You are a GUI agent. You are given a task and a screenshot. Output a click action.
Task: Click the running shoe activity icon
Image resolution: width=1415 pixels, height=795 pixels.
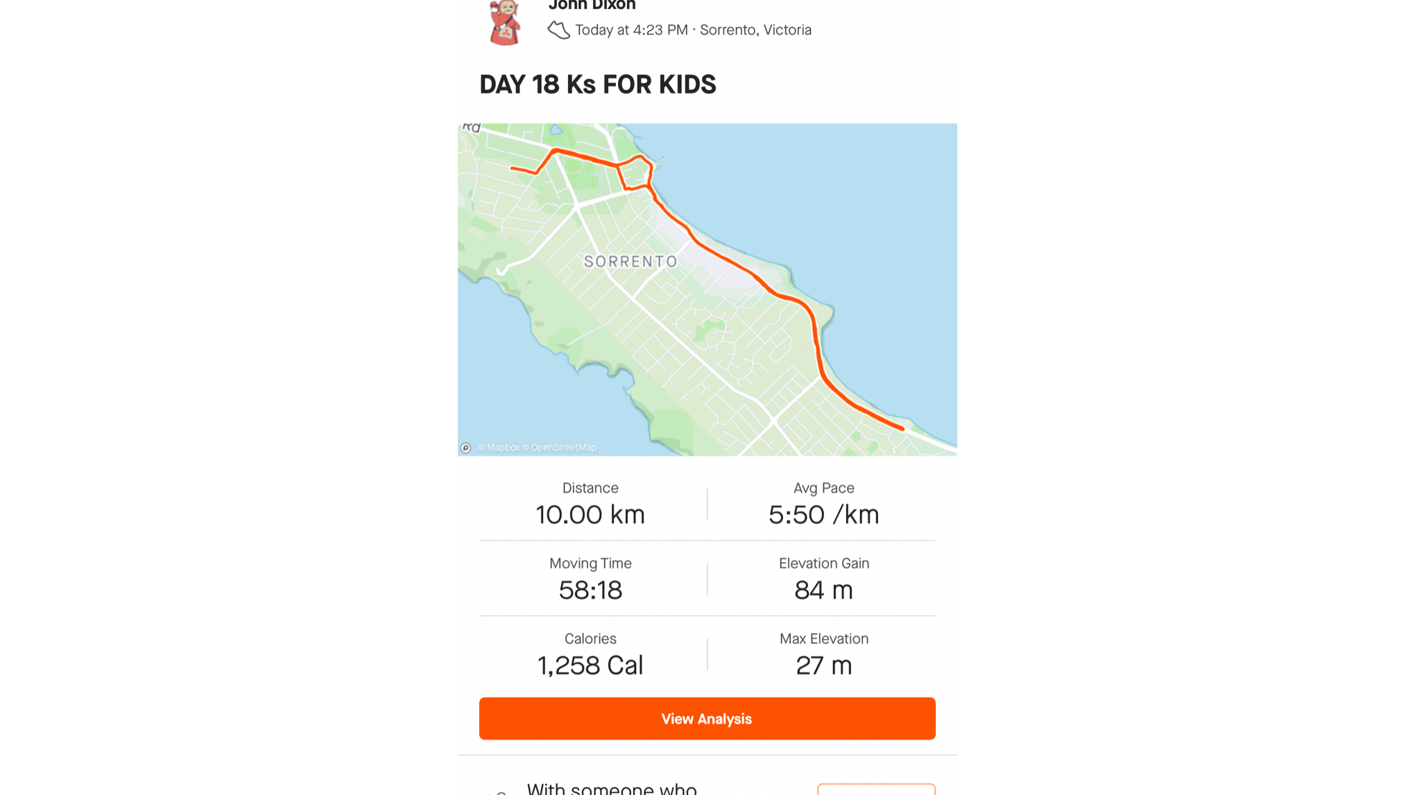[558, 30]
